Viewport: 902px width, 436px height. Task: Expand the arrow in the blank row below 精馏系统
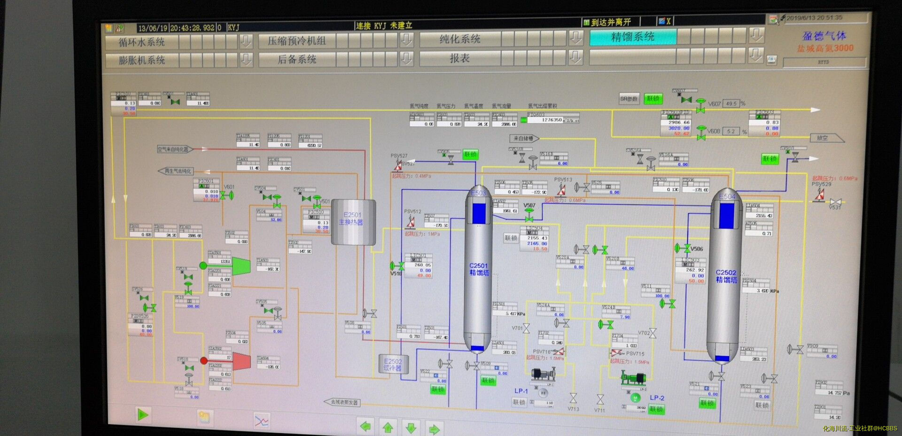point(756,55)
